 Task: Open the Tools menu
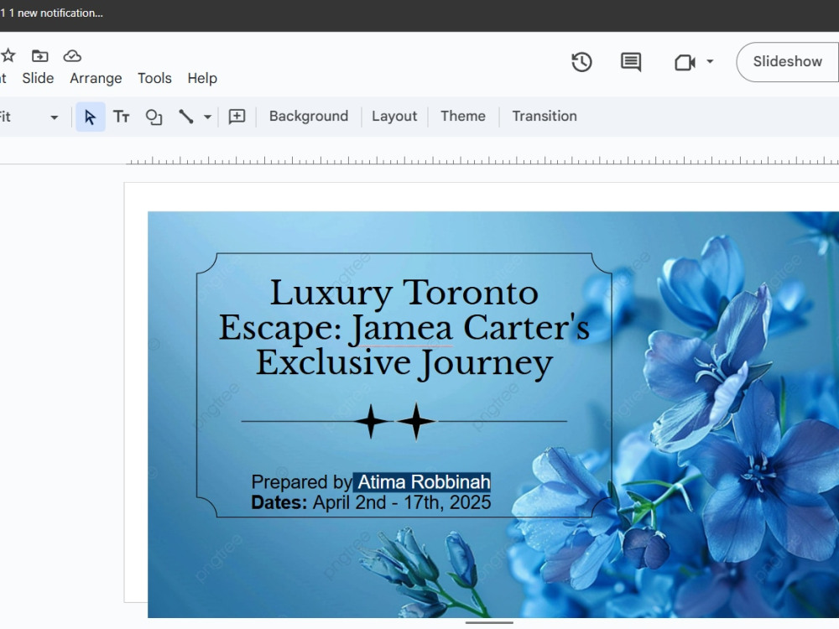click(x=154, y=78)
